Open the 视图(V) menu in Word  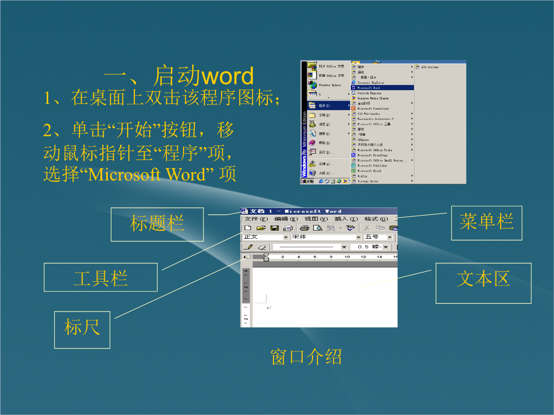pyautogui.click(x=316, y=219)
